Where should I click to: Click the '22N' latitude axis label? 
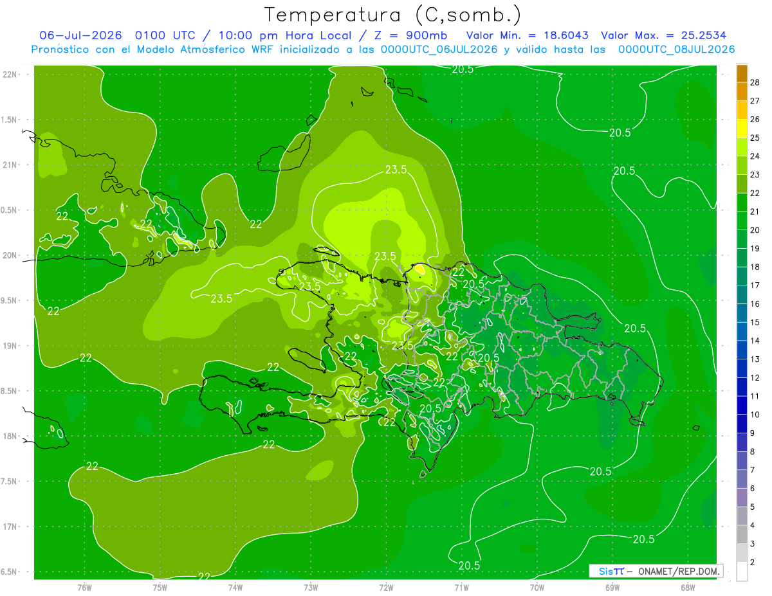click(x=10, y=75)
